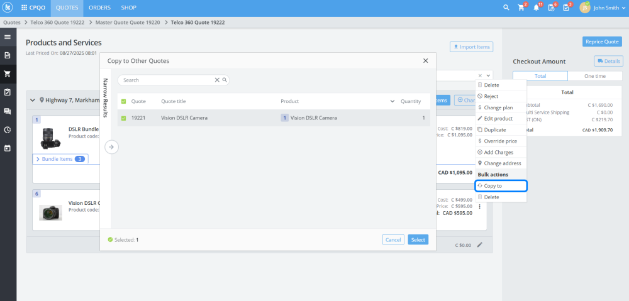Choose Reject from the actions menu
The image size is (629, 301).
click(x=501, y=96)
